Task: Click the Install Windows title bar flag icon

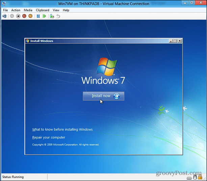Action: [x=28, y=41]
